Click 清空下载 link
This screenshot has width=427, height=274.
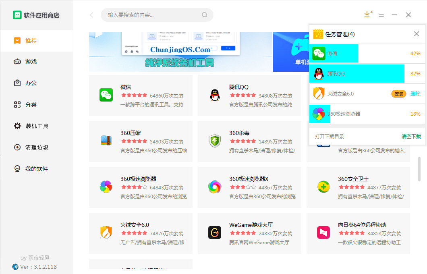tap(411, 137)
